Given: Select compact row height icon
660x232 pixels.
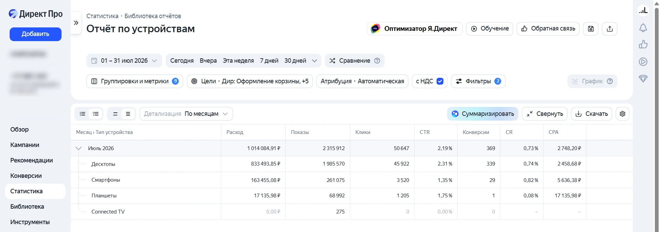Looking at the screenshot, I should [x=115, y=114].
